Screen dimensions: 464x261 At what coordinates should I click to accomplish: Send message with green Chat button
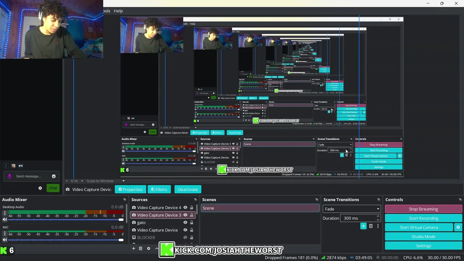[x=53, y=188]
